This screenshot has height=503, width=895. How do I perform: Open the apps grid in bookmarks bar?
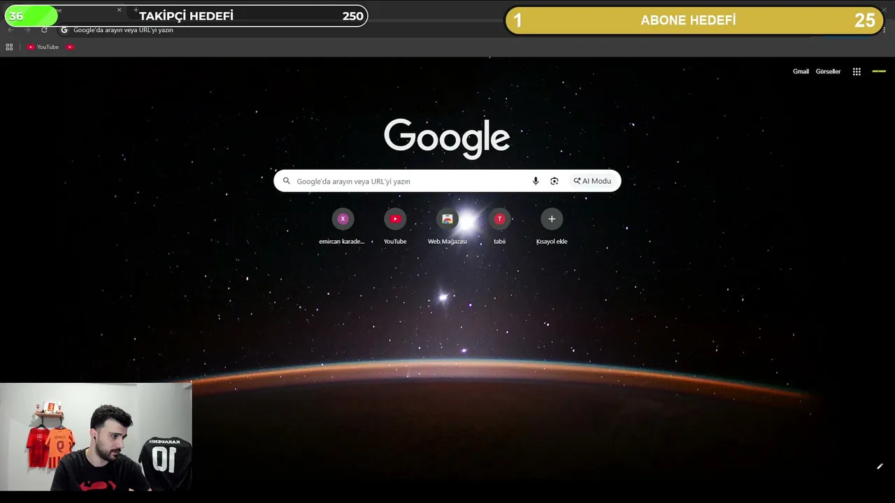tap(9, 47)
